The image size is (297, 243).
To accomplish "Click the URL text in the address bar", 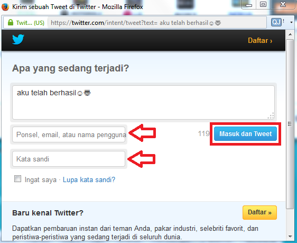I will click(136, 23).
